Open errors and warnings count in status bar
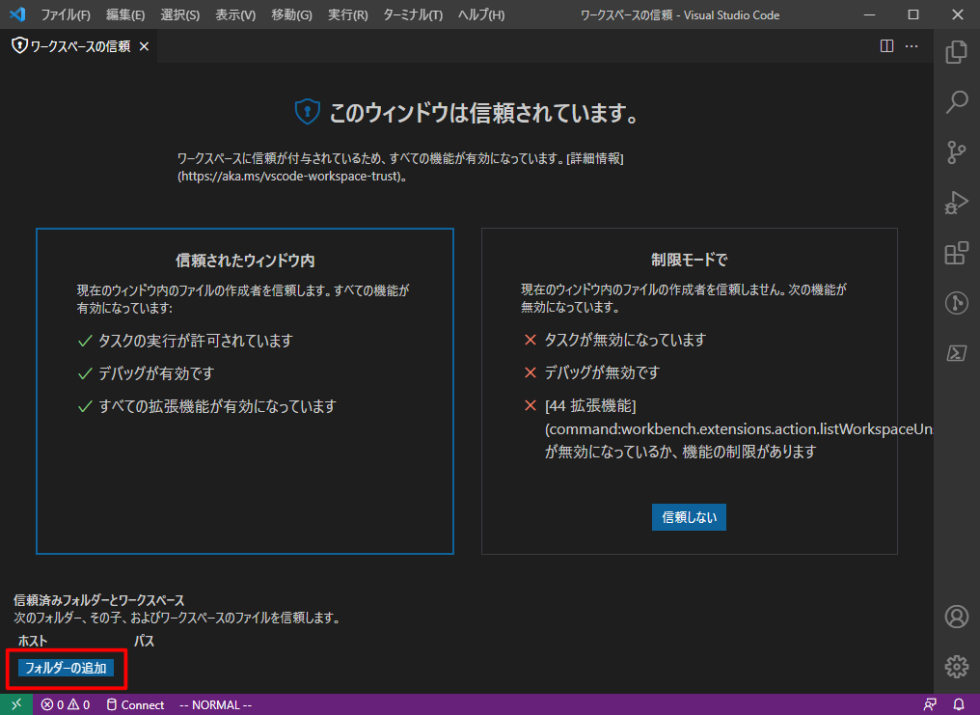This screenshot has width=980, height=715. pyautogui.click(x=66, y=704)
